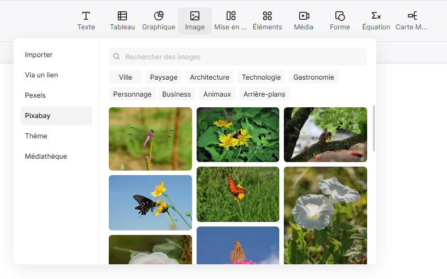Image resolution: width=447 pixels, height=279 pixels.
Task: Insert the black butterfly on blue sky photo
Action: pos(150,203)
